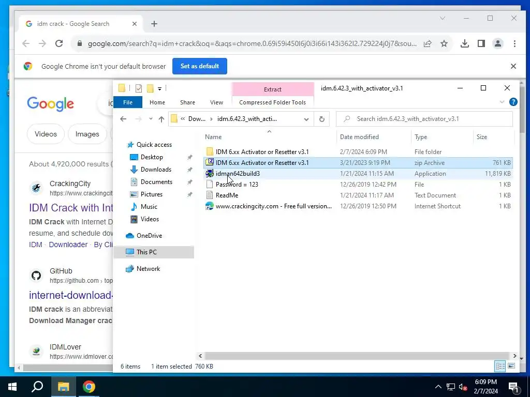
Task: Open Chrome side panel icon
Action: click(x=481, y=43)
